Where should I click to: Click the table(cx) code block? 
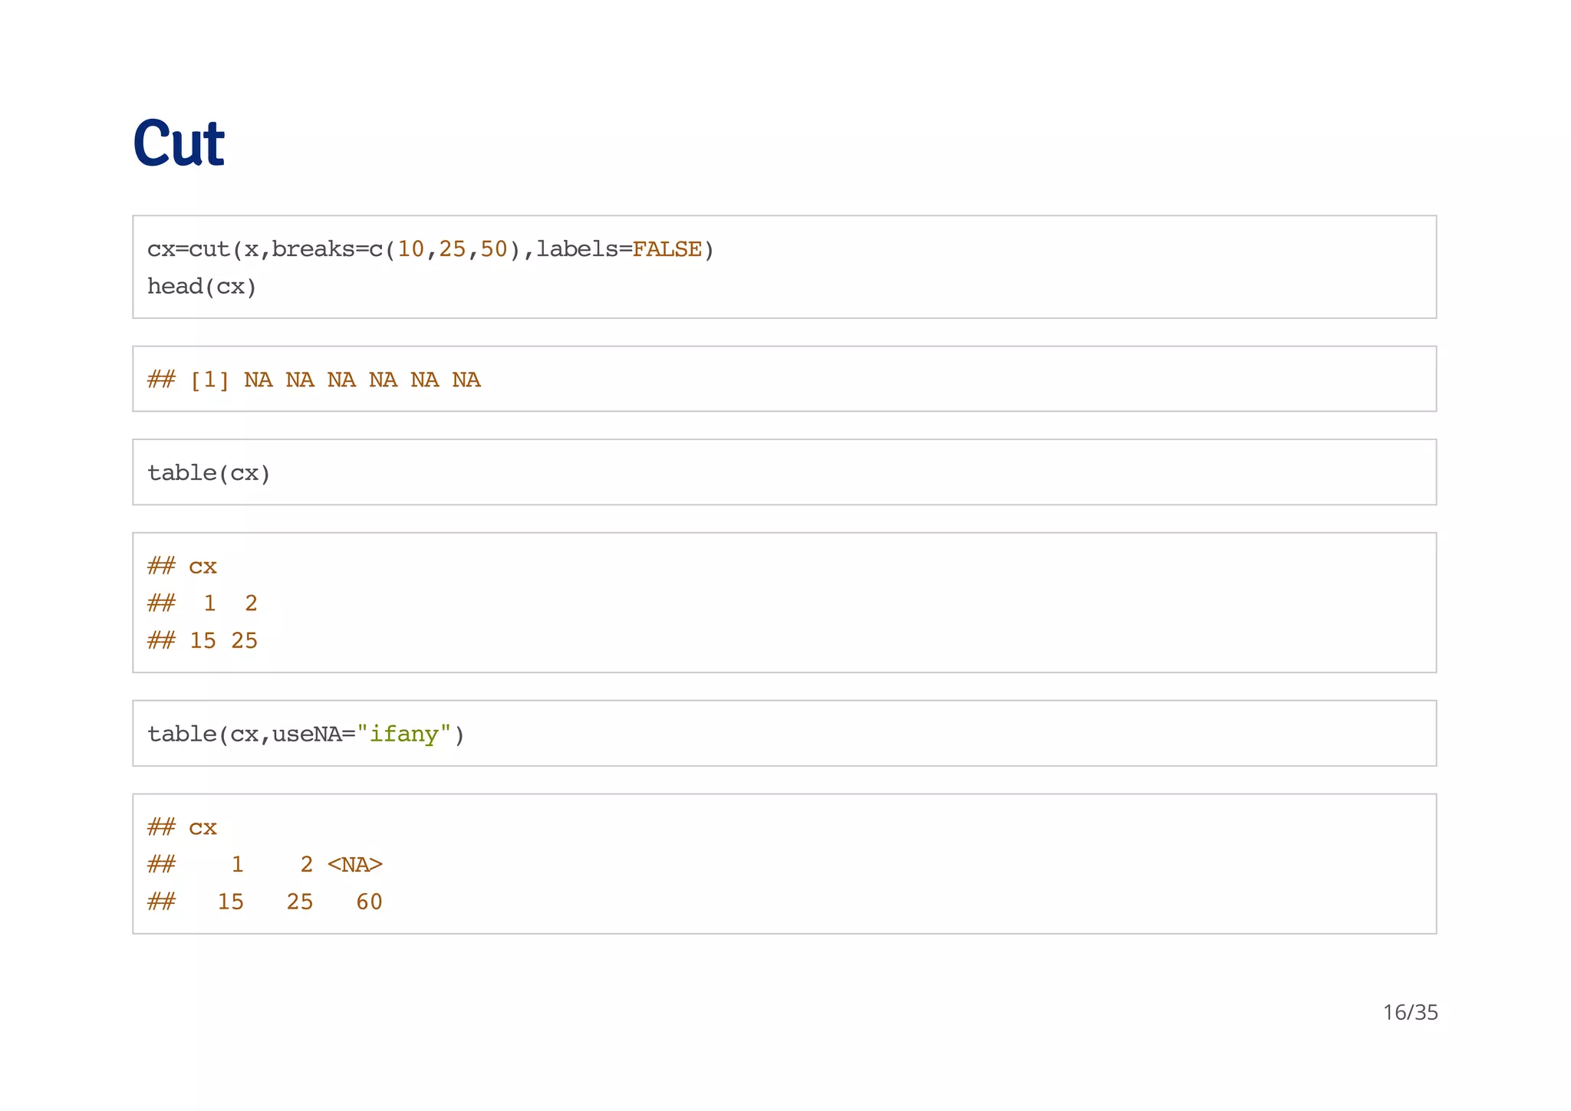tap(209, 473)
